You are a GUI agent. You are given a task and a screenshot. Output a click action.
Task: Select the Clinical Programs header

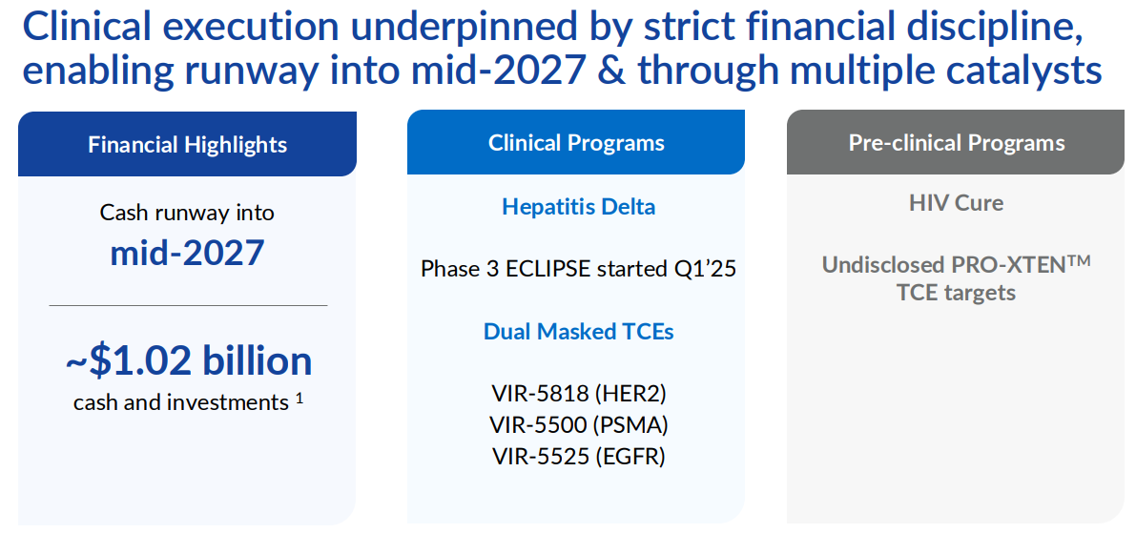(576, 143)
